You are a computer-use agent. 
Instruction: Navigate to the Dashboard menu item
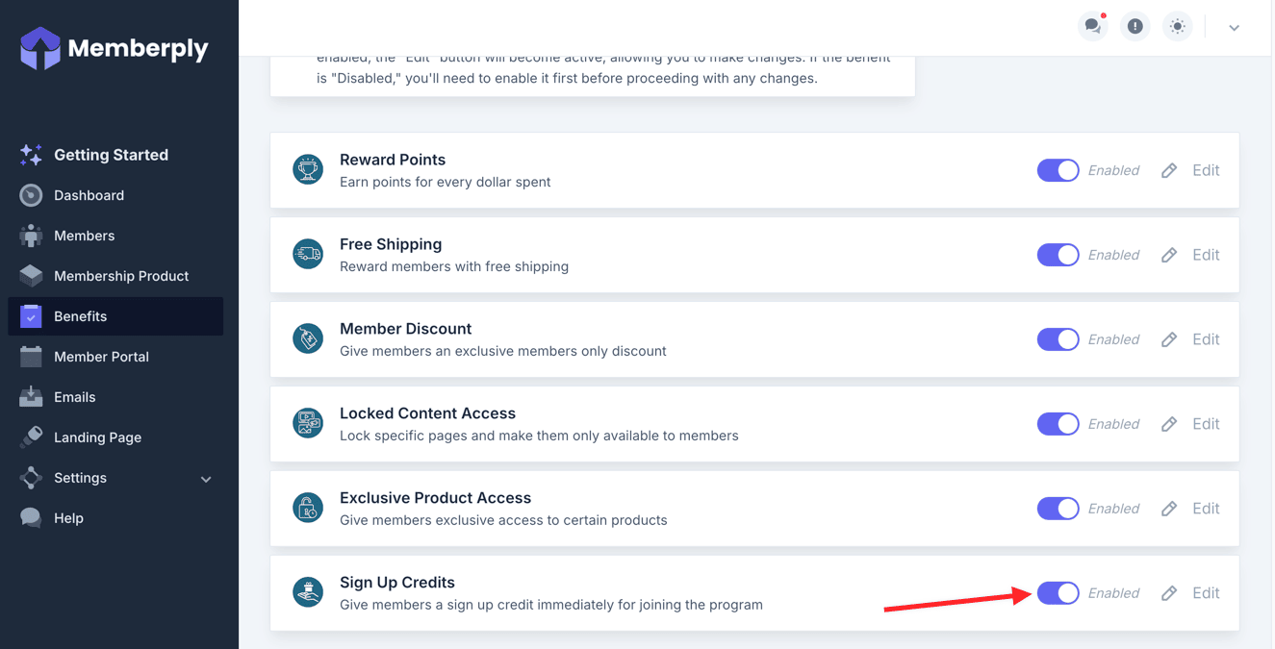pyautogui.click(x=89, y=195)
